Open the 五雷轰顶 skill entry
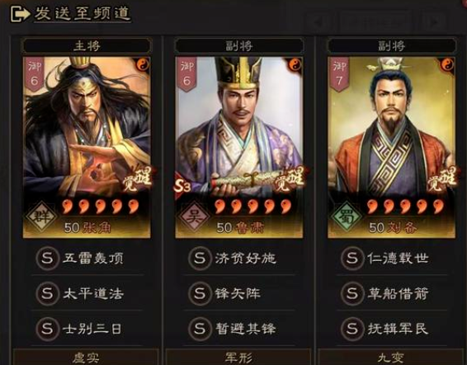Viewport: 467px width, 365px height. tap(87, 258)
